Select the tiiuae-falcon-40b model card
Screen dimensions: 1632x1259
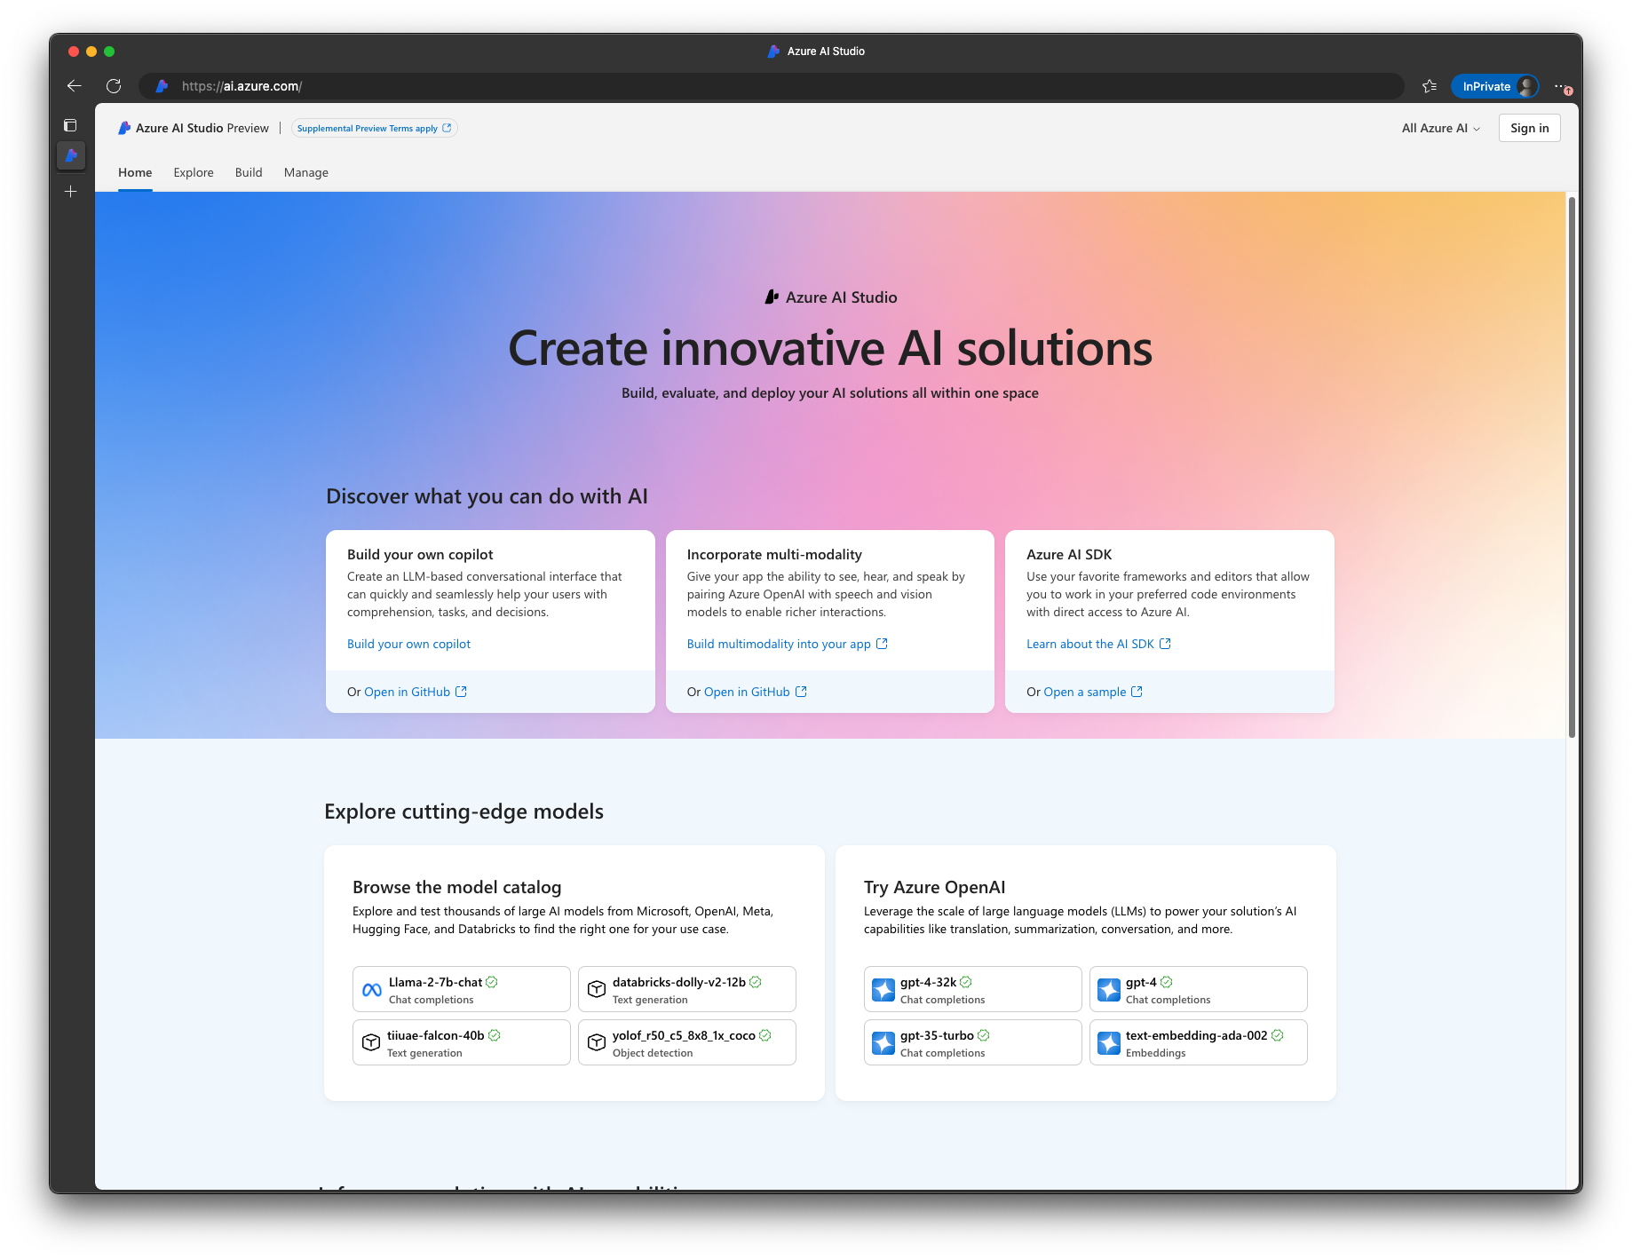pos(461,1042)
